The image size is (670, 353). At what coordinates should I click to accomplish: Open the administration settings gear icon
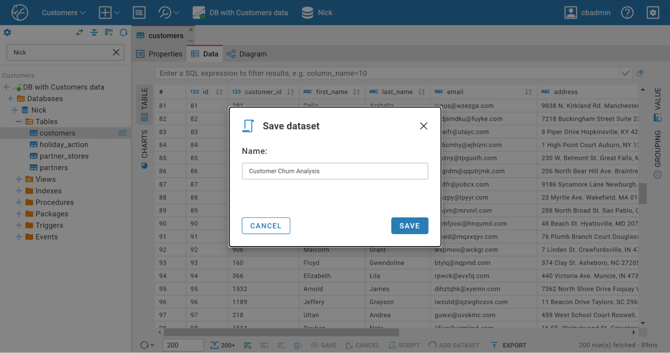653,13
